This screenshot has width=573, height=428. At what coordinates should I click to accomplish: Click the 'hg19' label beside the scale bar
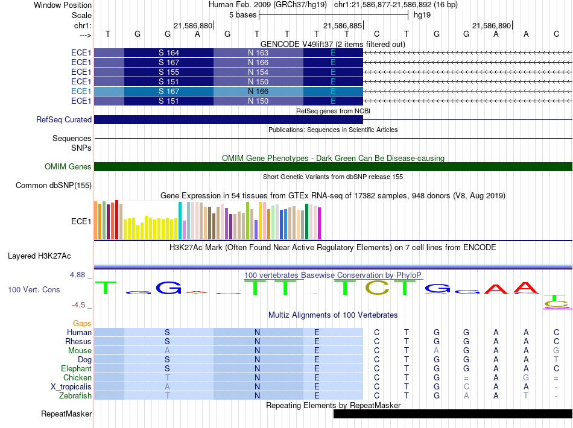coord(422,15)
